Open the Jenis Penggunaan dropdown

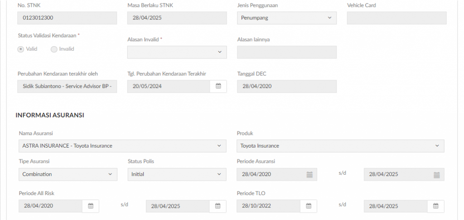coord(287,18)
